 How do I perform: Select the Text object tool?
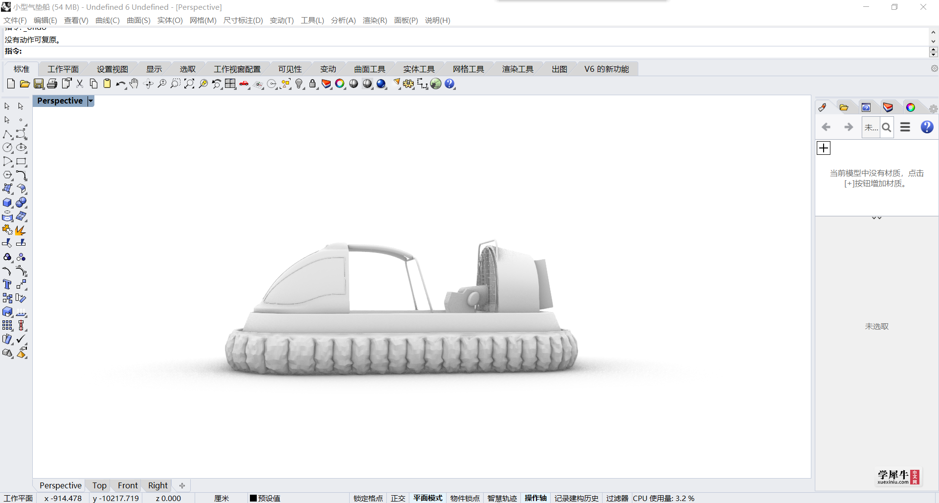coord(7,284)
